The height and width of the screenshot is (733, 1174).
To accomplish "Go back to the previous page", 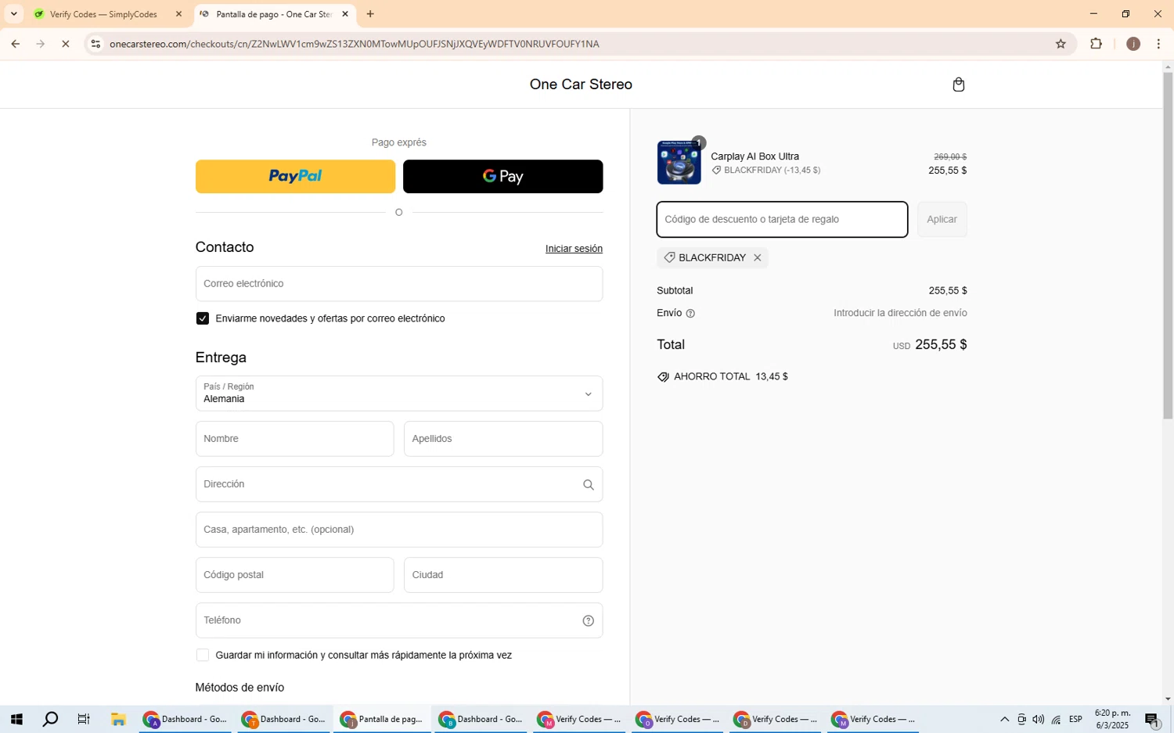I will (x=15, y=44).
